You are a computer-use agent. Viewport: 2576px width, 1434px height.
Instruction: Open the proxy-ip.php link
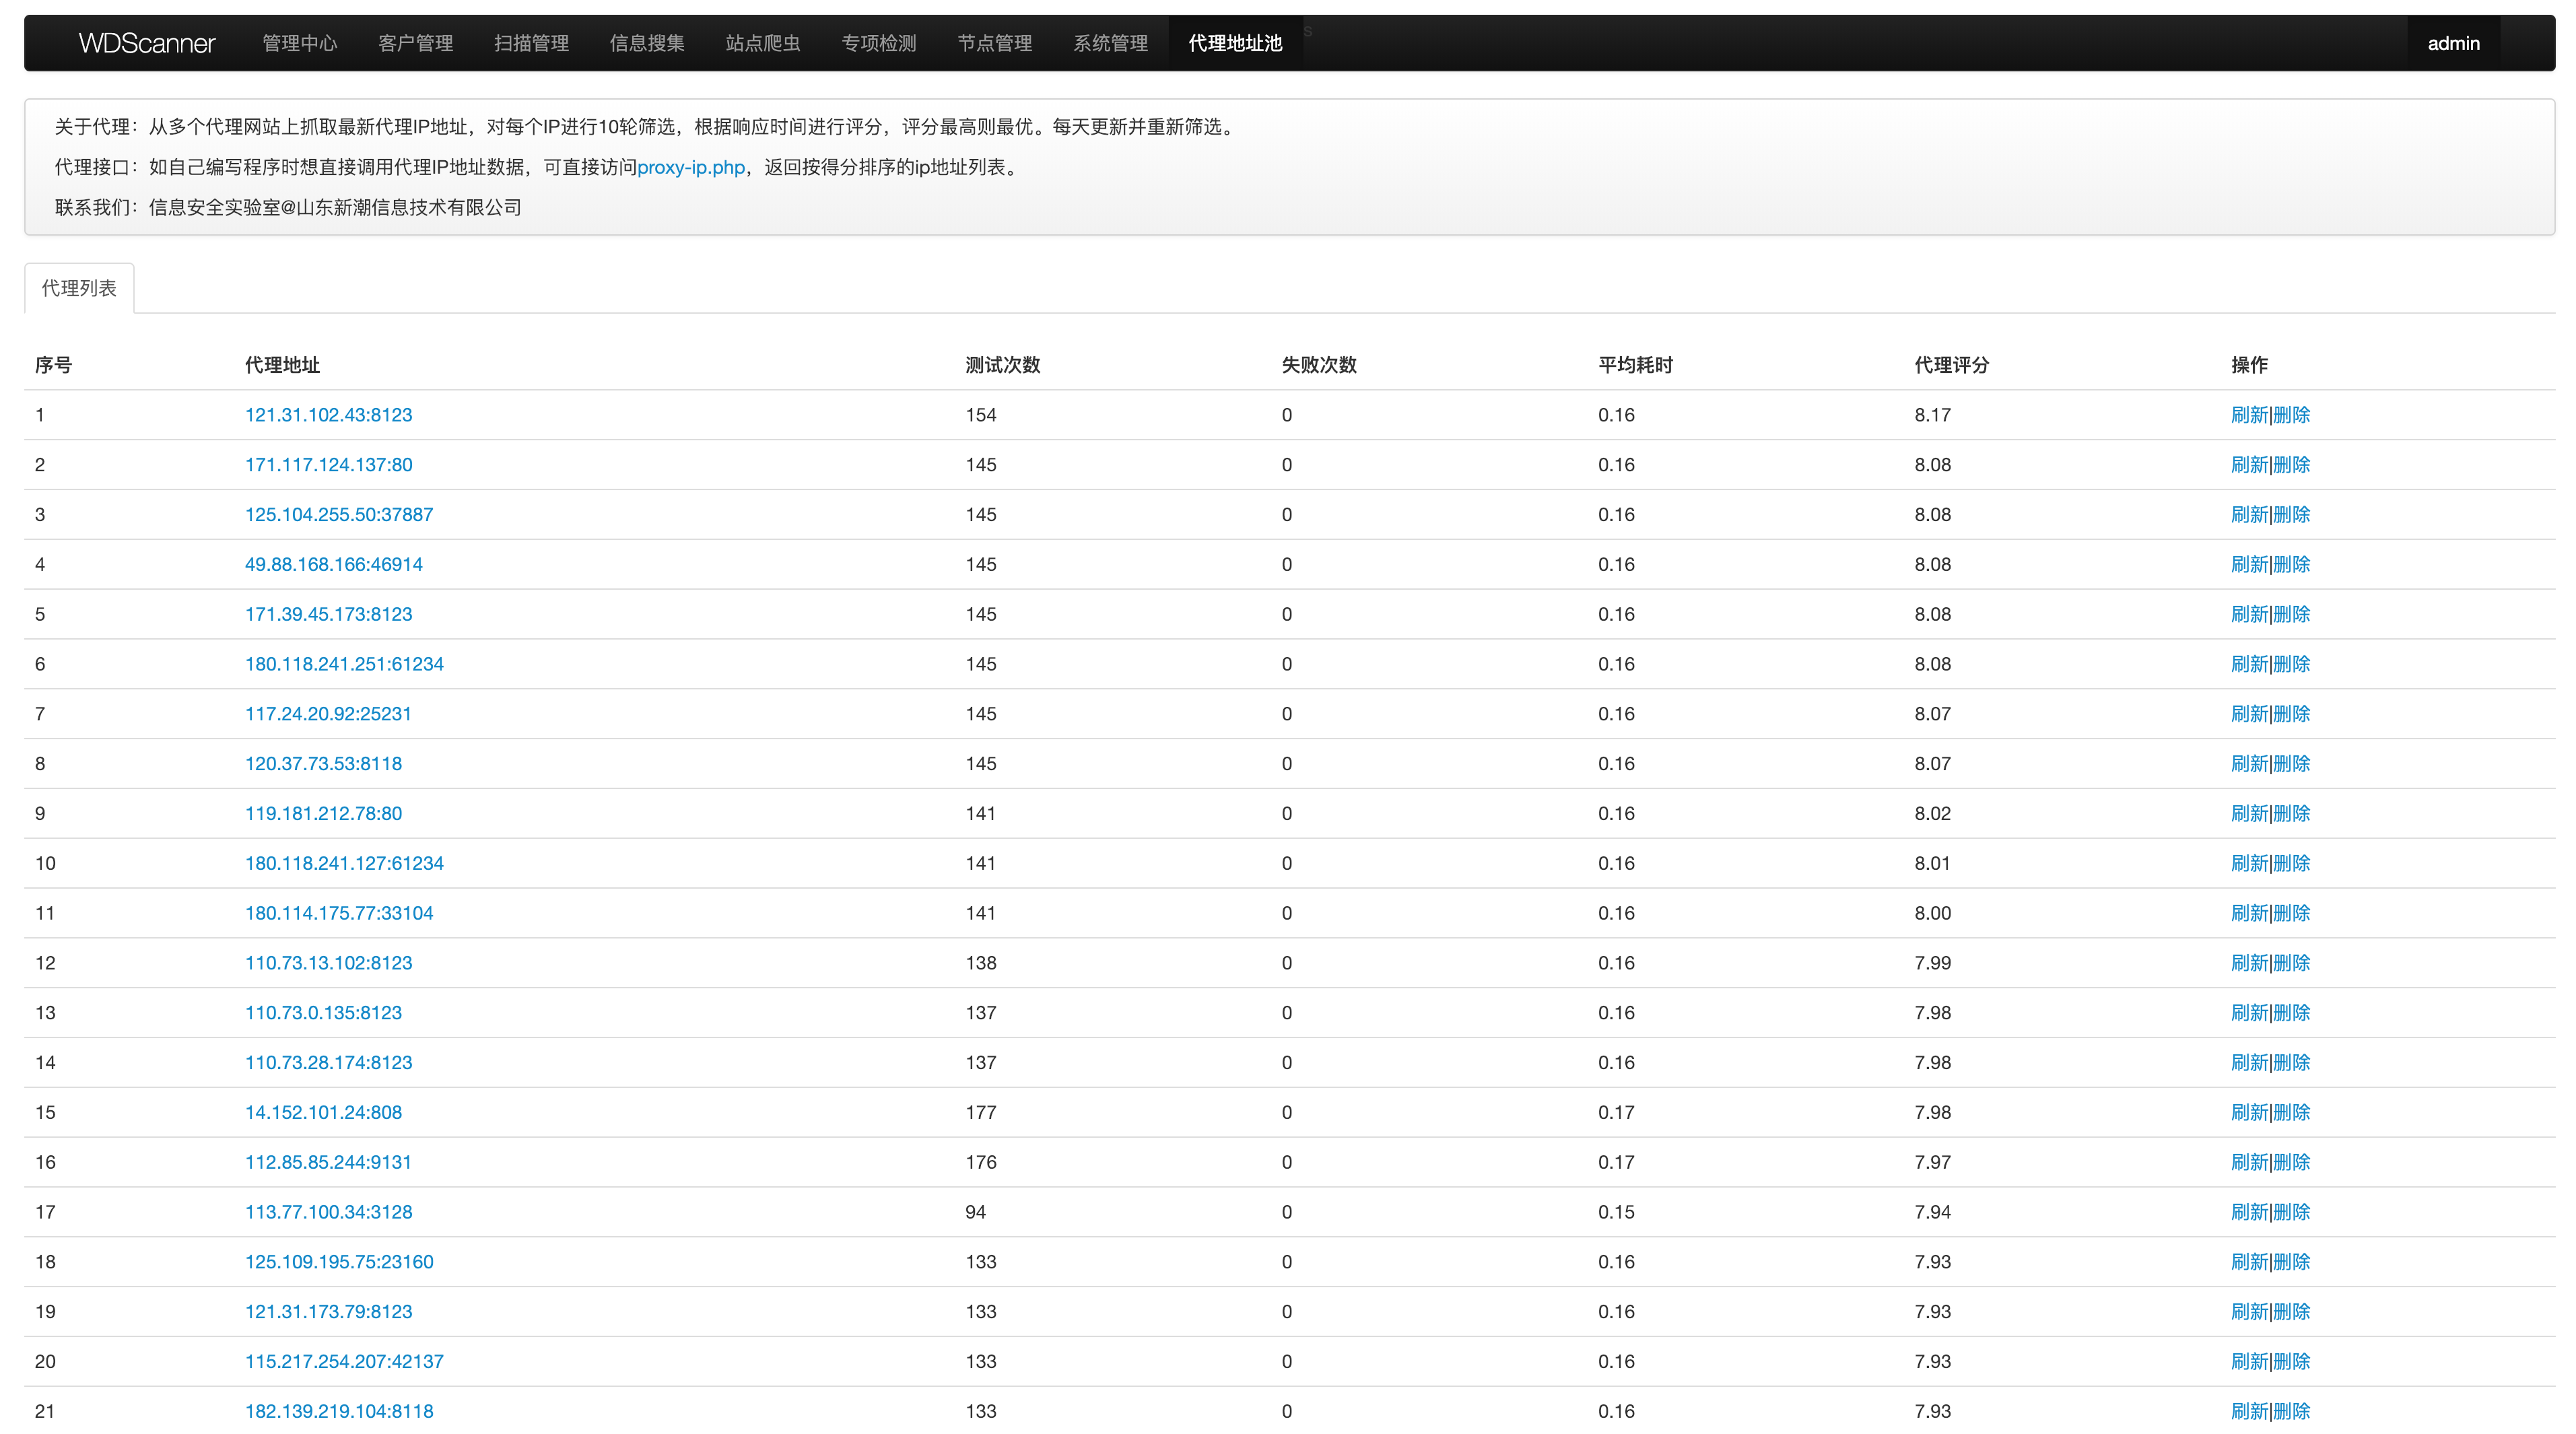(691, 167)
